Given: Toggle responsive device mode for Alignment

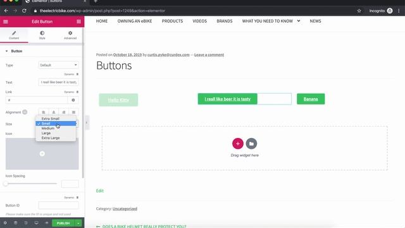Looking at the screenshot, I should tap(25, 112).
